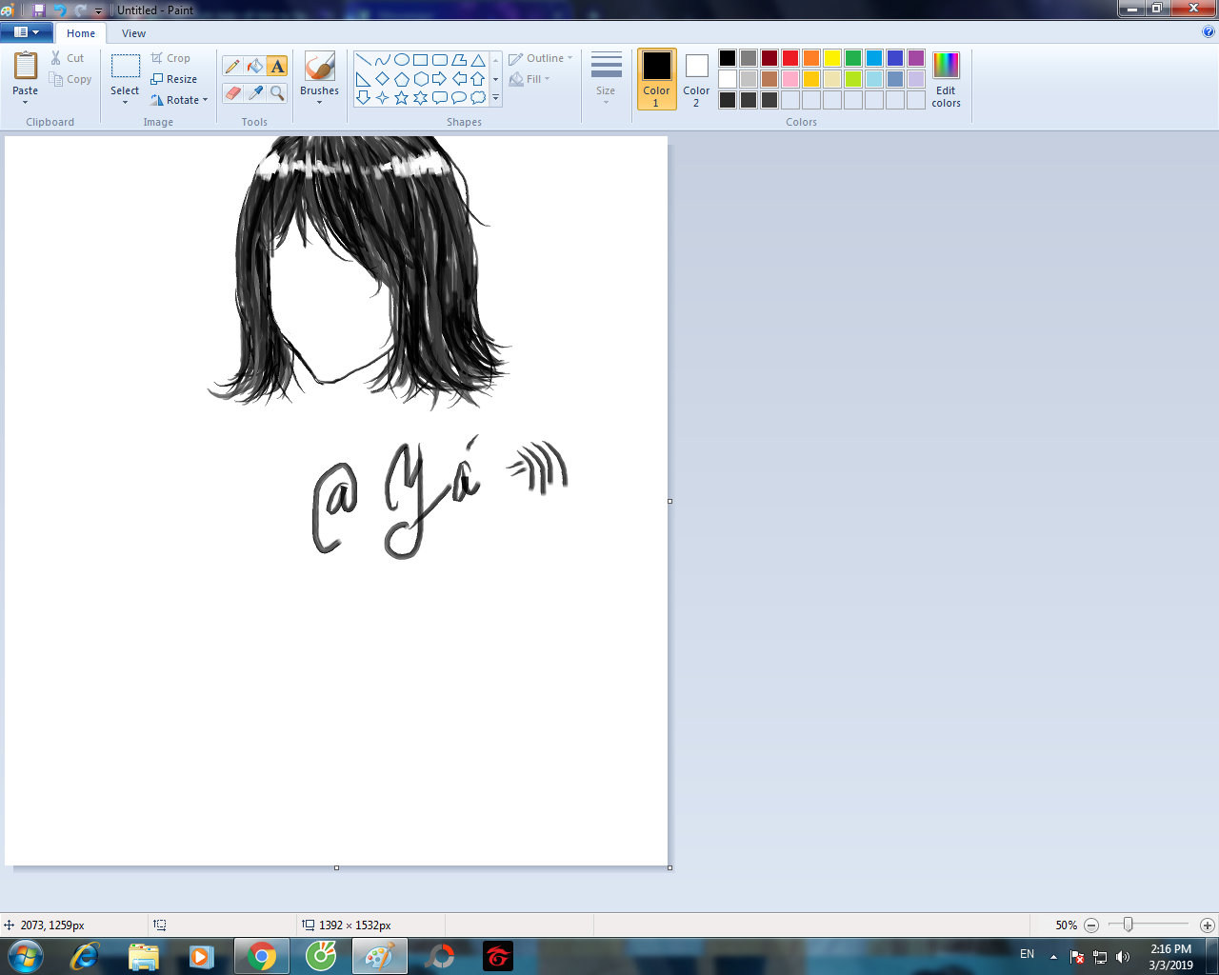Expand the Rotate dropdown menu
This screenshot has height=975, width=1219.
[180, 100]
